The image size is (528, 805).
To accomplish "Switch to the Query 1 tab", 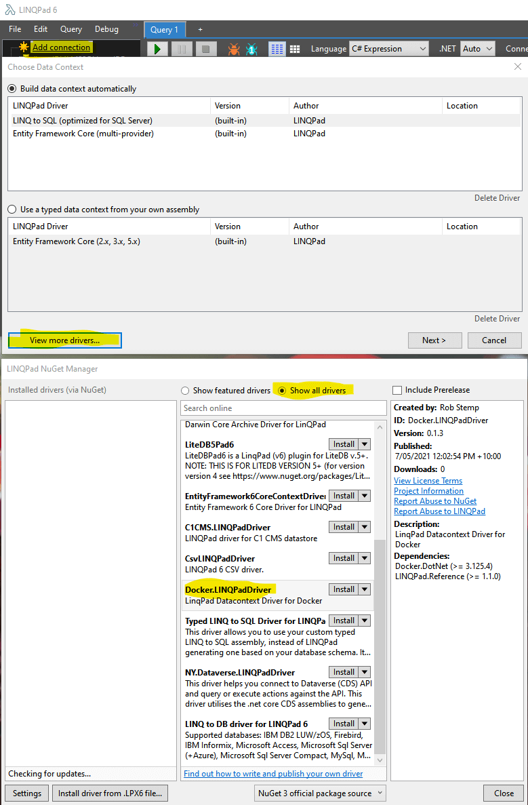I will pos(164,30).
